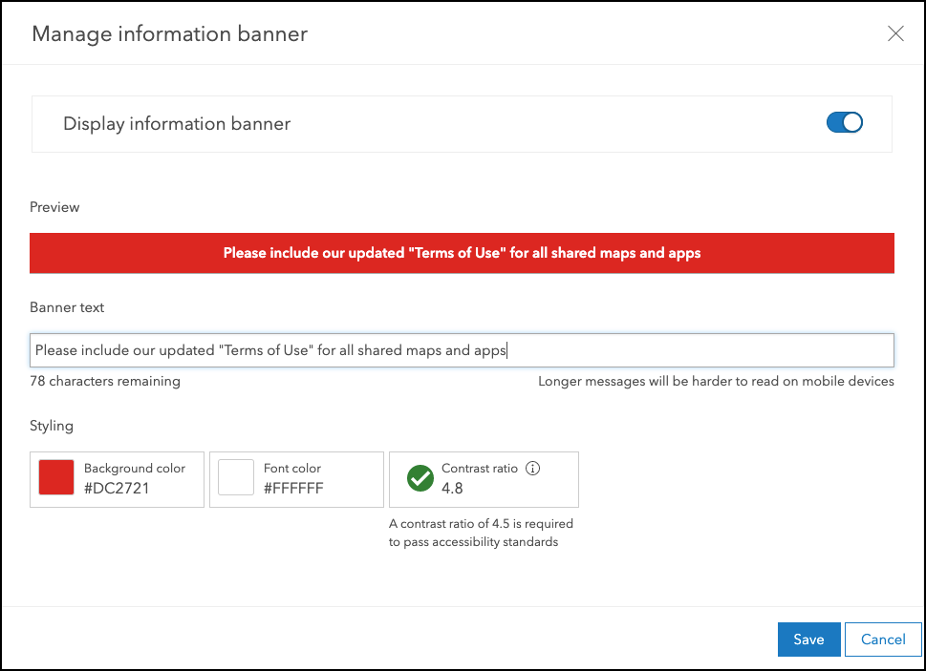Select the #FFFFFF font hex value
926x671 pixels.
293,489
